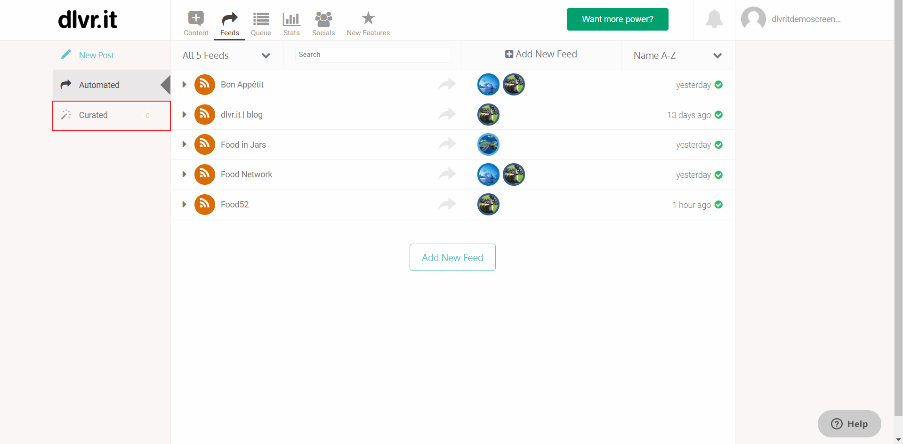Click the user avatar icon
903x444 pixels.
coord(753,19)
